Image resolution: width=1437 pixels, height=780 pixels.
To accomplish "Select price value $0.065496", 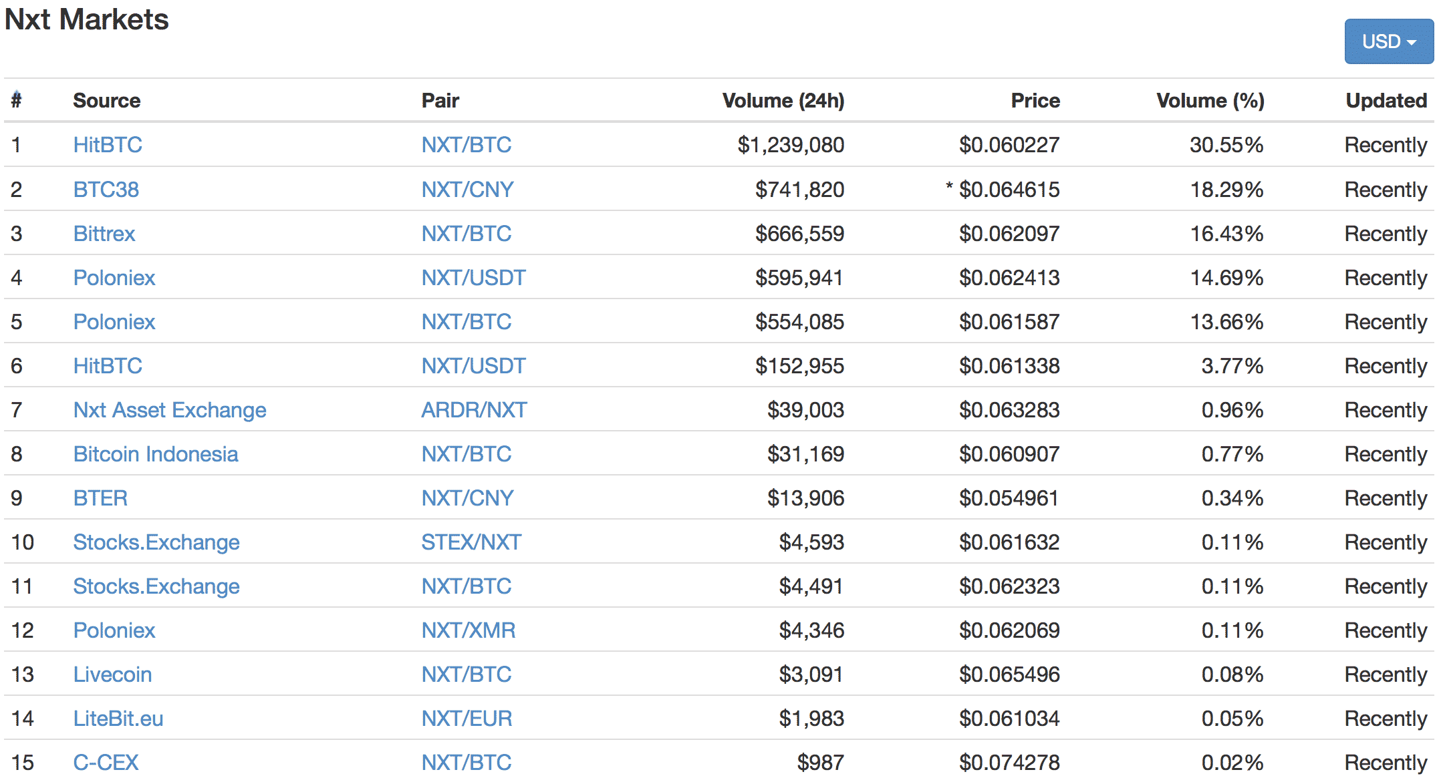I will pos(1009,674).
